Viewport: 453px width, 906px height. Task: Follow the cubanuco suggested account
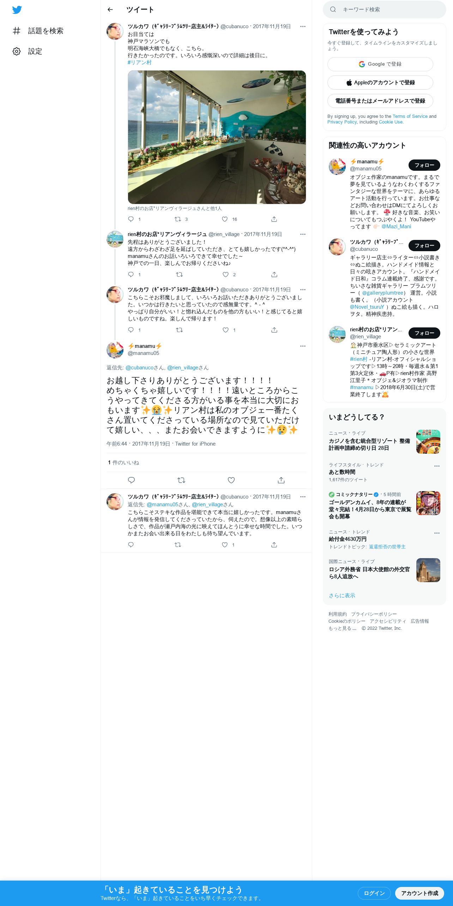[x=424, y=246]
